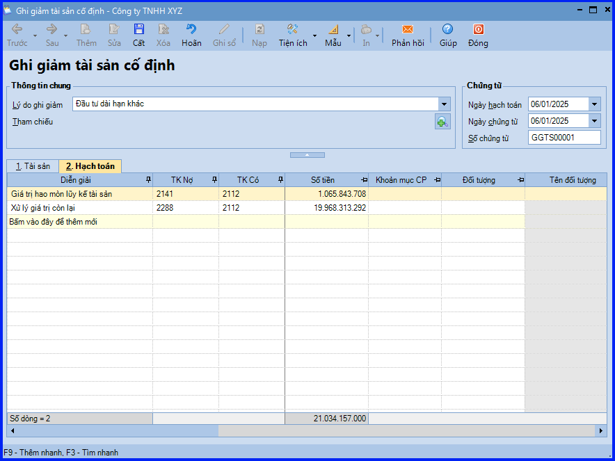The height and width of the screenshot is (461, 615).
Task: Open Ngày chứng từ date dropdown
Action: coord(594,121)
